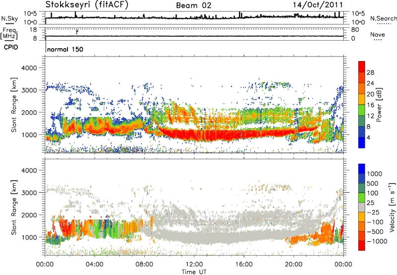This screenshot has height=275, width=397.
Task: Click the 18 tick on frequency axis
Action: click(x=33, y=29)
